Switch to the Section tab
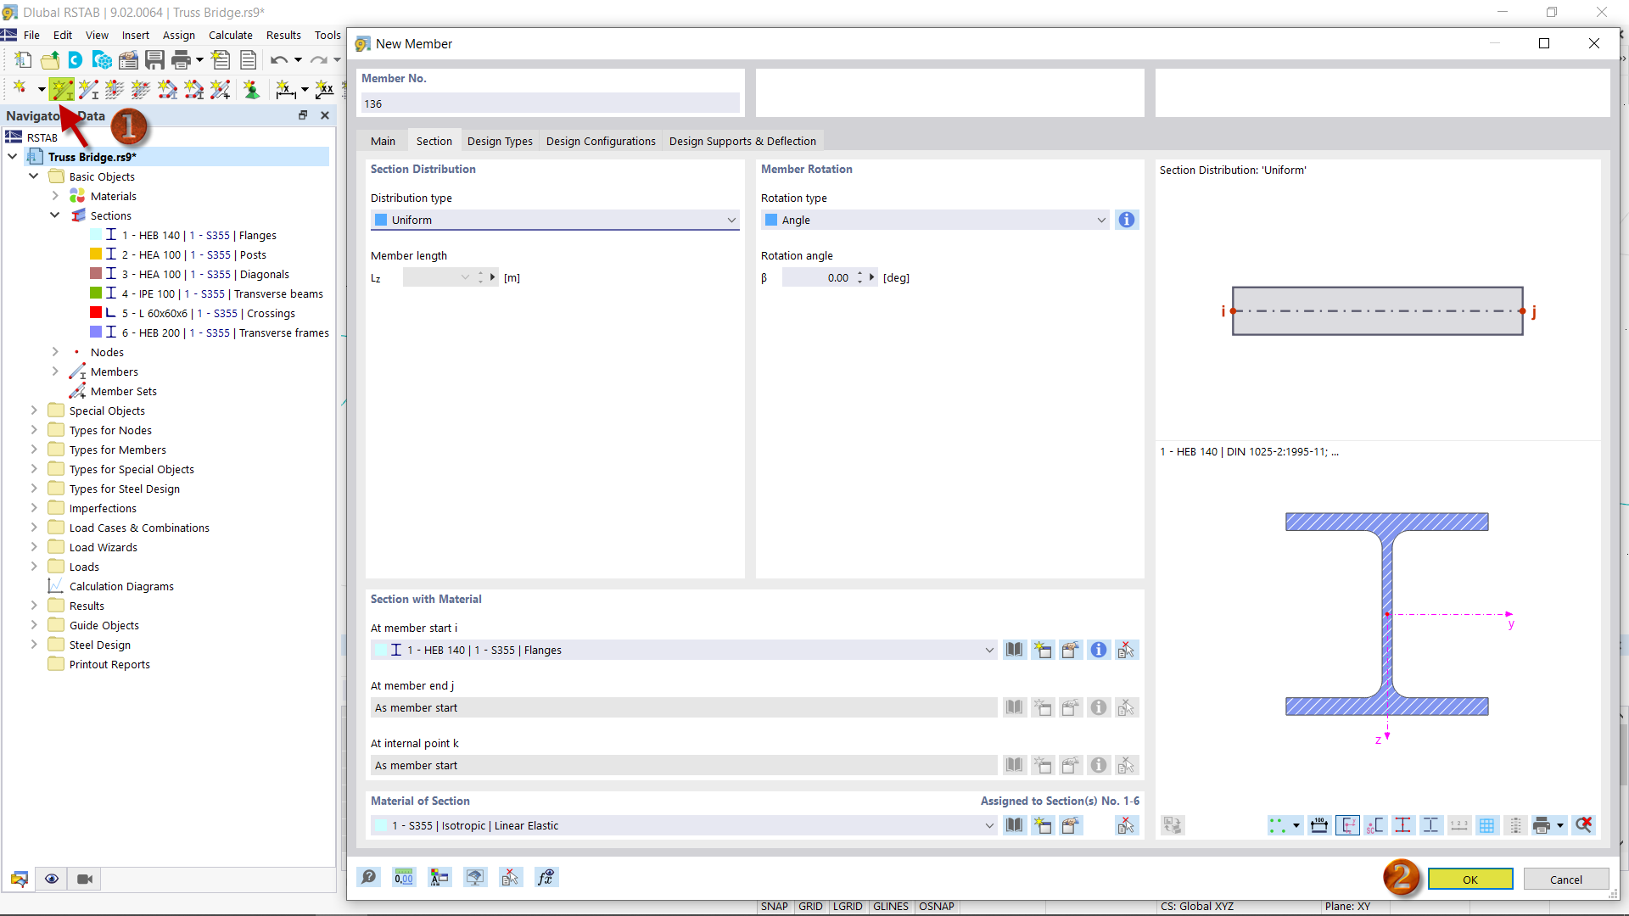Screen dimensions: 1629x916 pyautogui.click(x=434, y=141)
